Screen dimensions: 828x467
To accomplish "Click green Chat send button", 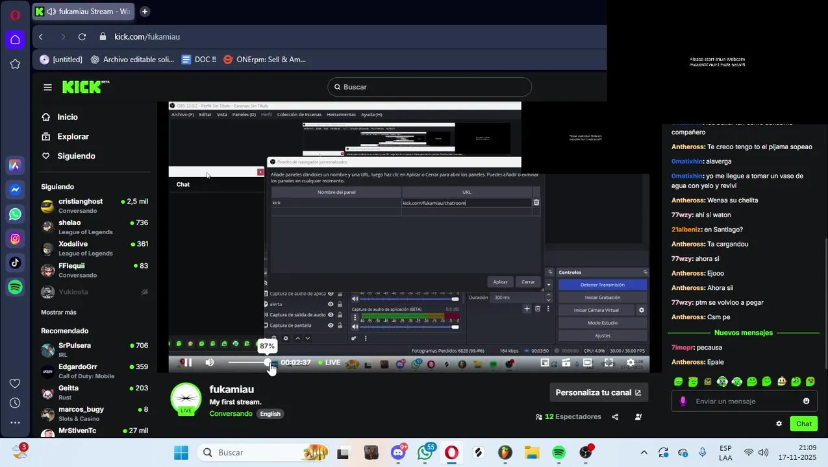I will coord(804,424).
